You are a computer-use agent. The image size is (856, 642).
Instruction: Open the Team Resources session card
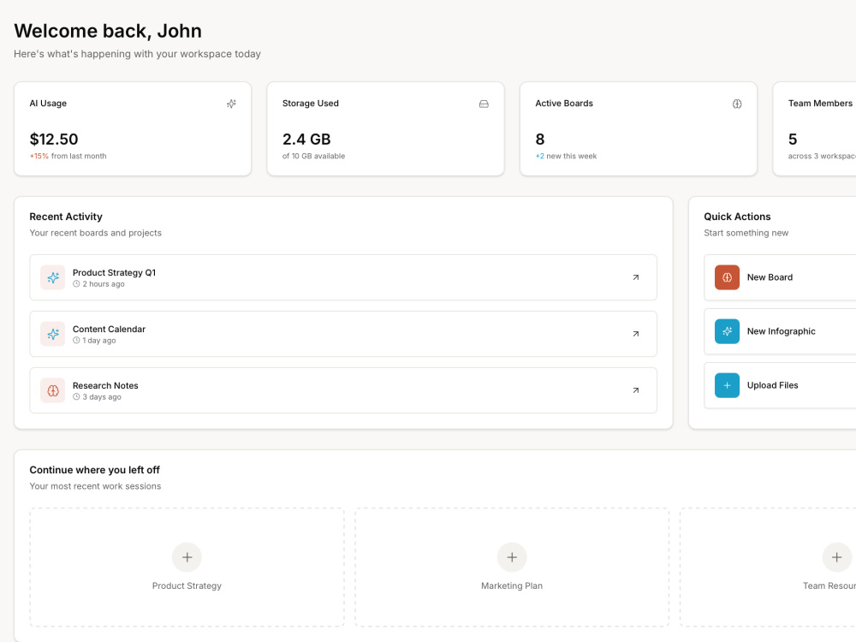coord(768,568)
